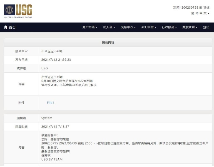The image size is (214, 167).
Task: Go to 首页 home link
Action: [x=10, y=27]
